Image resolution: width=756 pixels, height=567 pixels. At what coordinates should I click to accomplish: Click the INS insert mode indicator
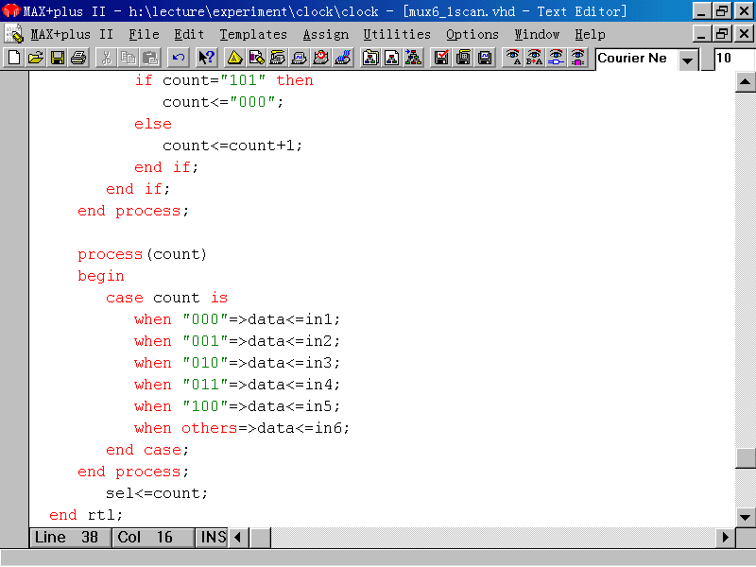[x=213, y=537]
